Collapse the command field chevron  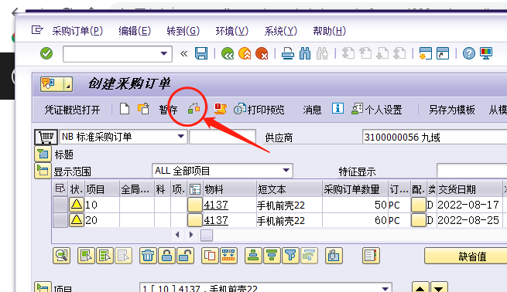(x=184, y=53)
